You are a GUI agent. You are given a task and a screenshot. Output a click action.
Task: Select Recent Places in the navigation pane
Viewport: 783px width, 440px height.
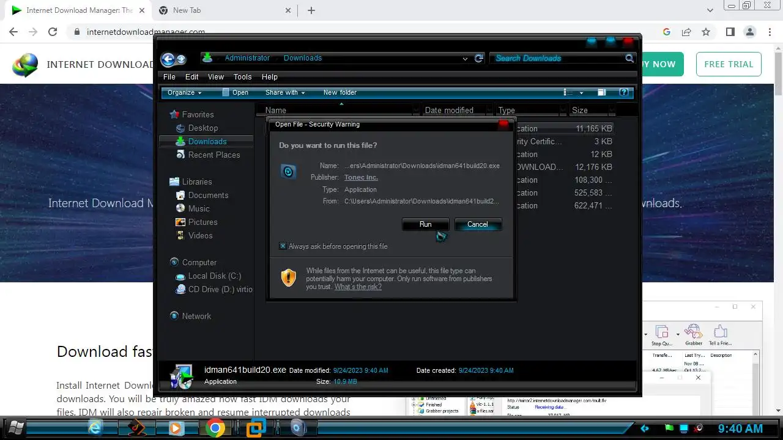[x=208, y=155]
